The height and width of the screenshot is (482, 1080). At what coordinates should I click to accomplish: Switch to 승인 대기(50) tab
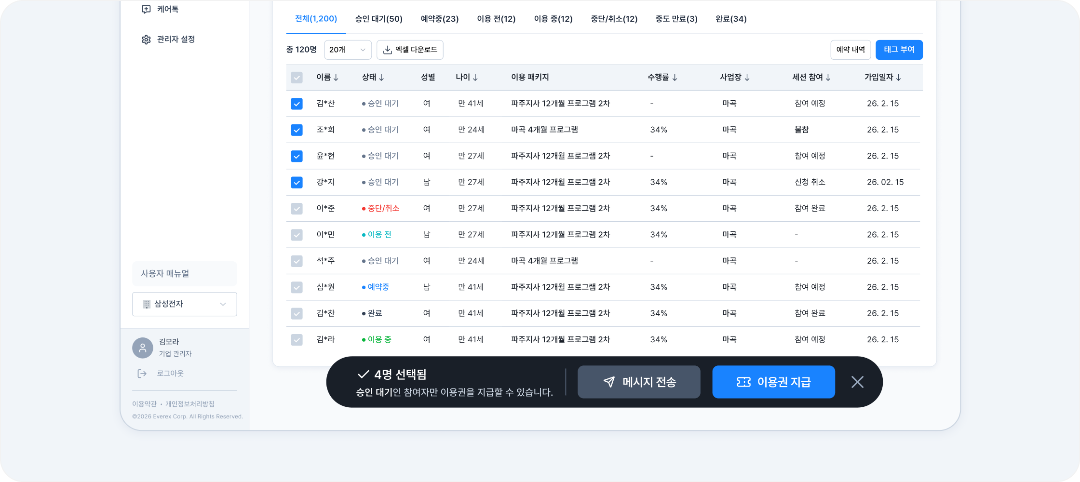coord(379,19)
